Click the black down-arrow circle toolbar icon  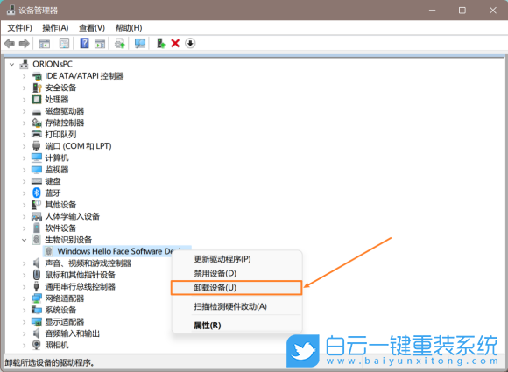(x=190, y=43)
